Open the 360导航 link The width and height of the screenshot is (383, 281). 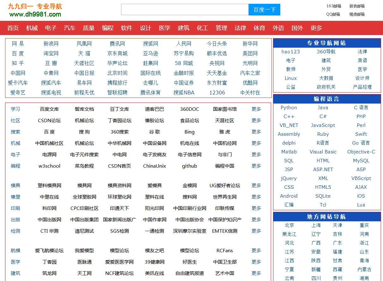point(326,51)
